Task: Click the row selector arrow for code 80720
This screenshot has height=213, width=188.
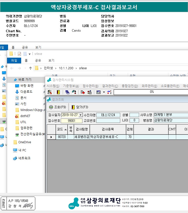Action: (x=51, y=137)
